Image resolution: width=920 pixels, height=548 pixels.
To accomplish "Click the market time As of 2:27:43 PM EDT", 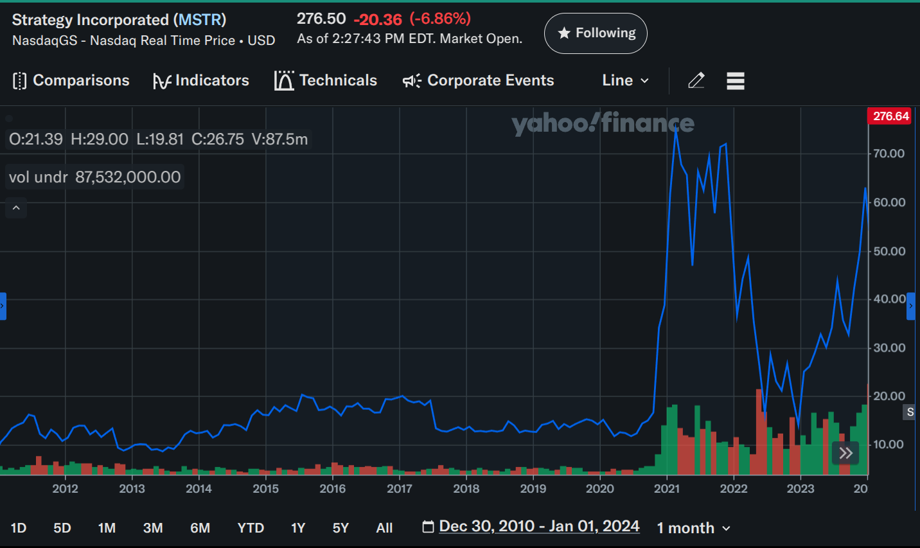I will [410, 39].
